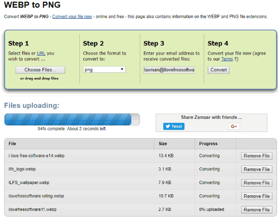The height and width of the screenshot is (217, 278).
Task: Select the file name i love free-software-e14.webp
Action: tap(36, 156)
